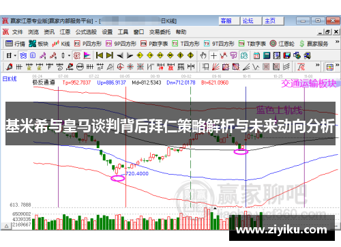Click the blue square document icon
The height and width of the screenshot is (247, 341).
tap(33, 55)
